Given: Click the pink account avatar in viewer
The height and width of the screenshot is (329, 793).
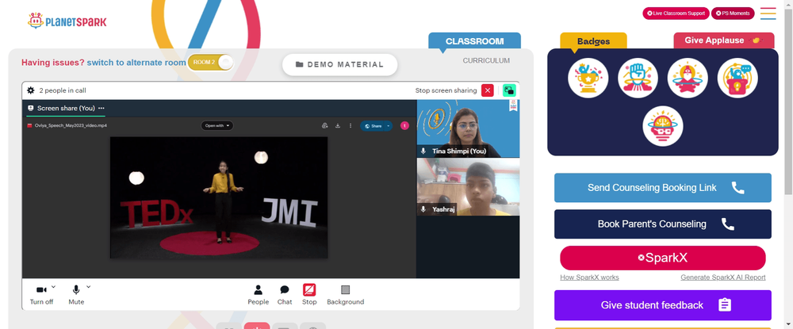Looking at the screenshot, I should click(404, 126).
